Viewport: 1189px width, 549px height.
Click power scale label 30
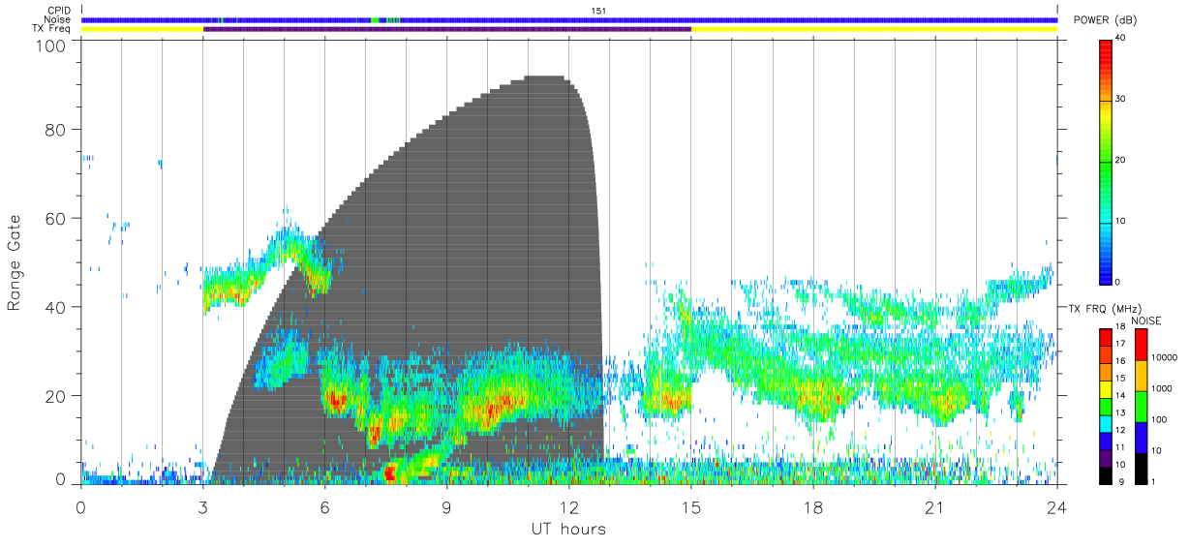[x=1120, y=101]
